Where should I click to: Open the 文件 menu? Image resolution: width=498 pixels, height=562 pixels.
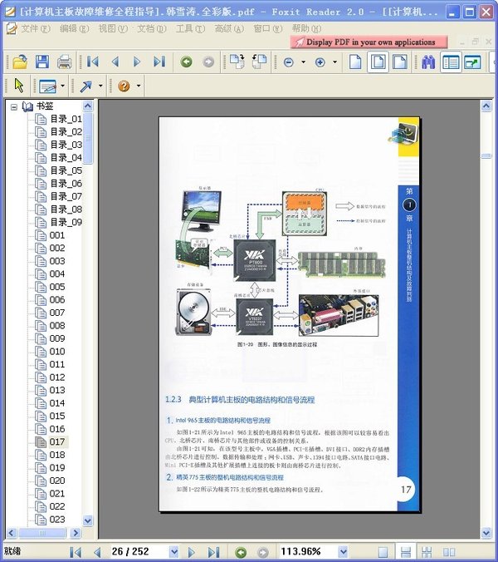36,28
